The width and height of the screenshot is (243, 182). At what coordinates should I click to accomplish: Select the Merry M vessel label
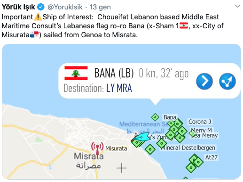coord(201,130)
